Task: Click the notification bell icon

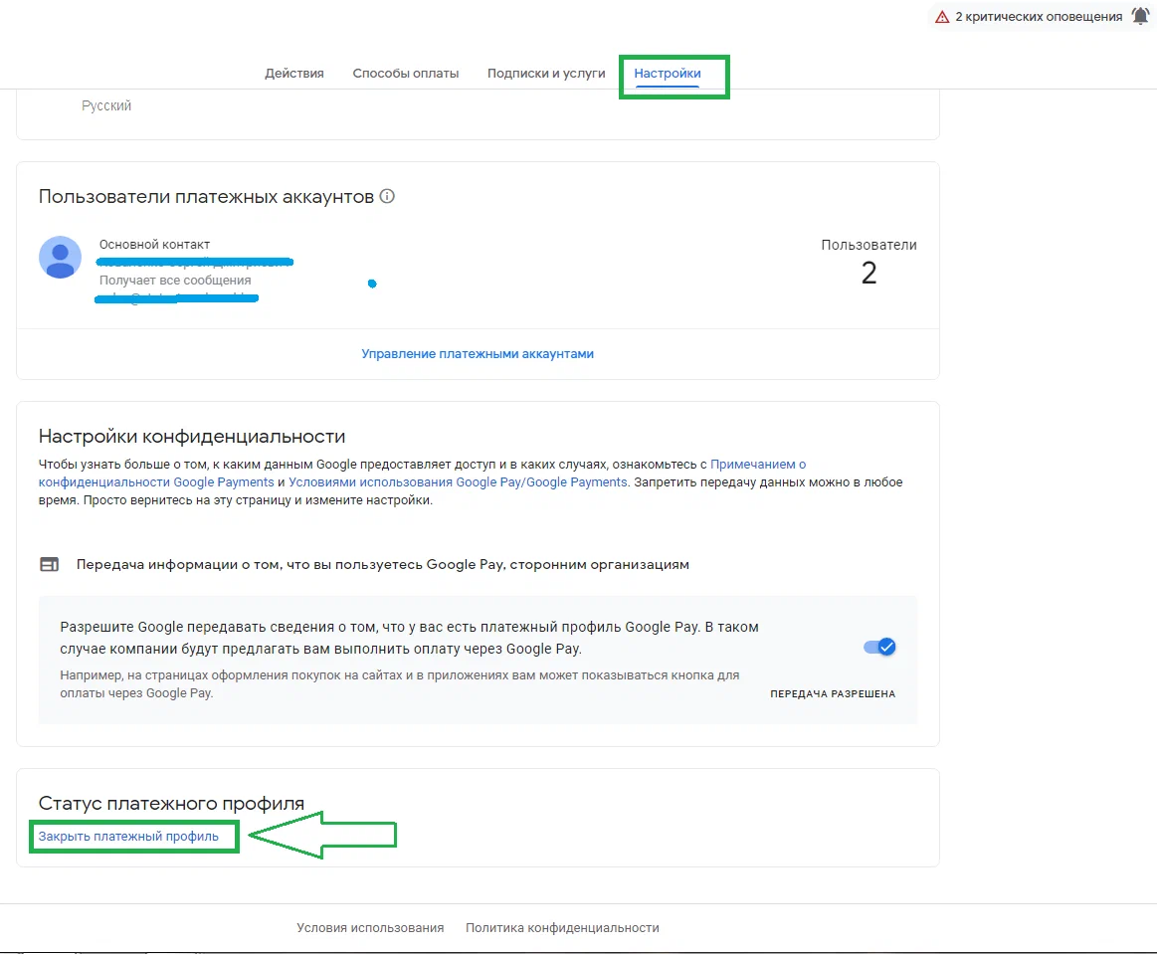Action: 1140,16
